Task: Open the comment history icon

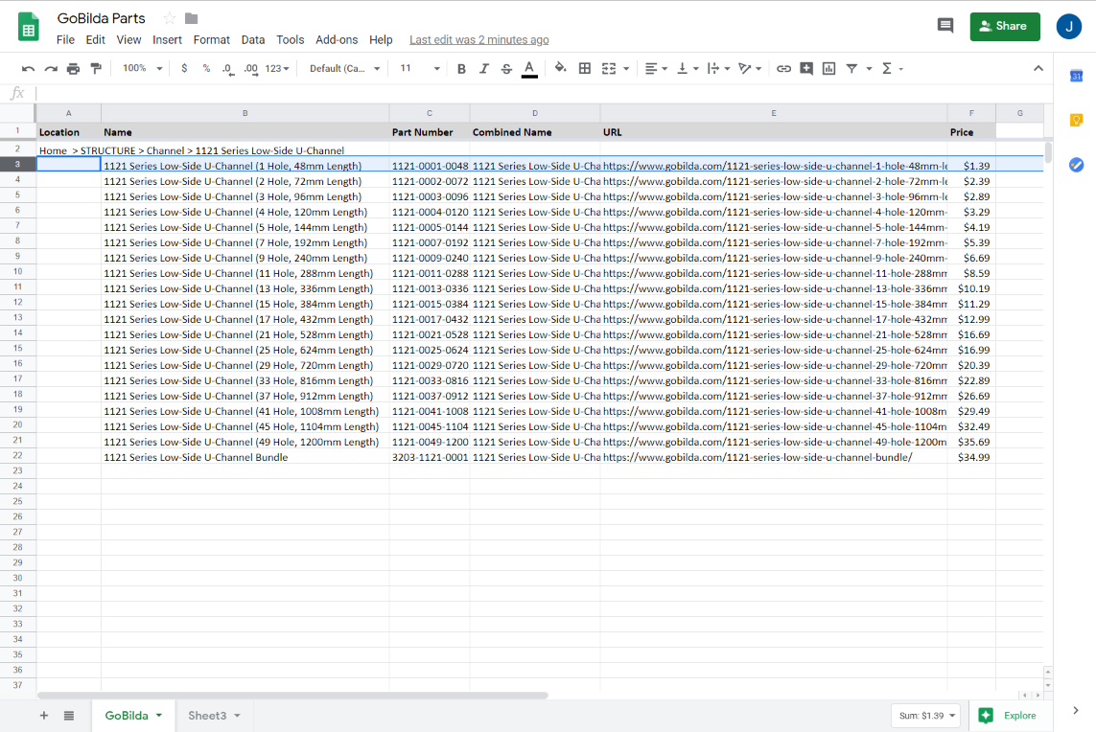Action: click(945, 26)
